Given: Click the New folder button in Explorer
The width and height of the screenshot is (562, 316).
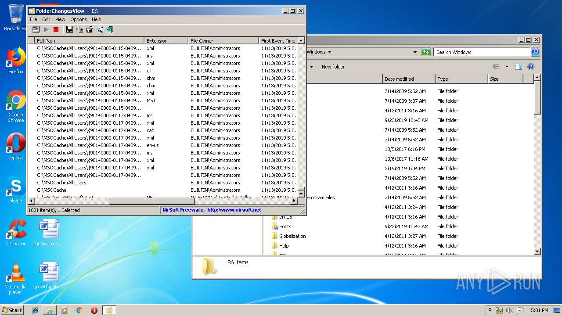Looking at the screenshot, I should (333, 67).
